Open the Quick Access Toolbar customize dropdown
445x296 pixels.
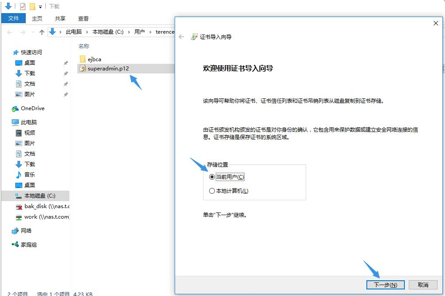tap(40, 7)
